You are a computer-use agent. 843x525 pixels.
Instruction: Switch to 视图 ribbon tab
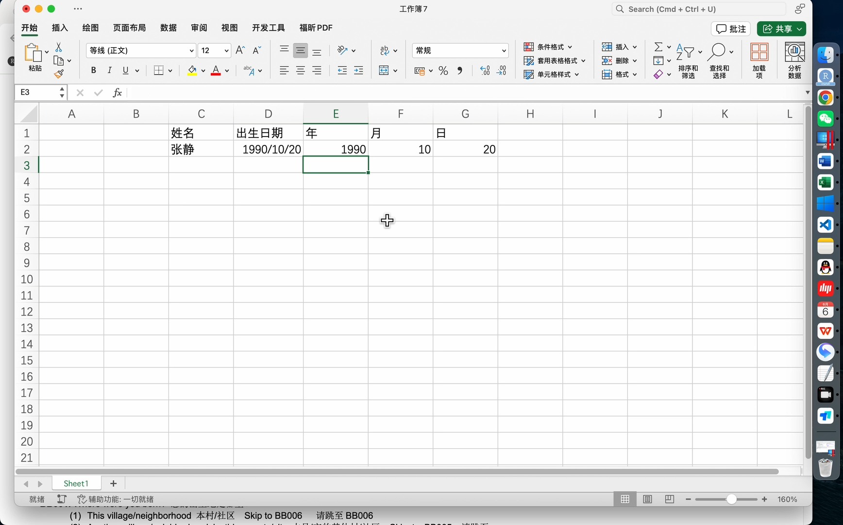[x=230, y=28]
